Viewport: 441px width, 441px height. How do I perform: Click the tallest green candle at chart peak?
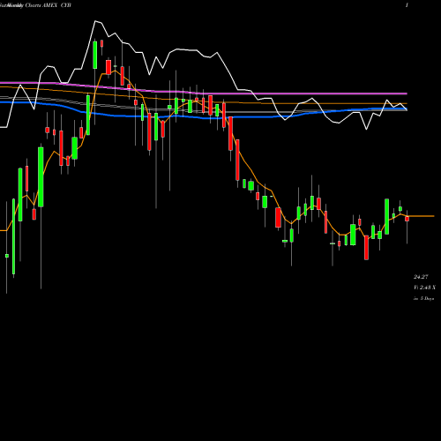[95, 55]
